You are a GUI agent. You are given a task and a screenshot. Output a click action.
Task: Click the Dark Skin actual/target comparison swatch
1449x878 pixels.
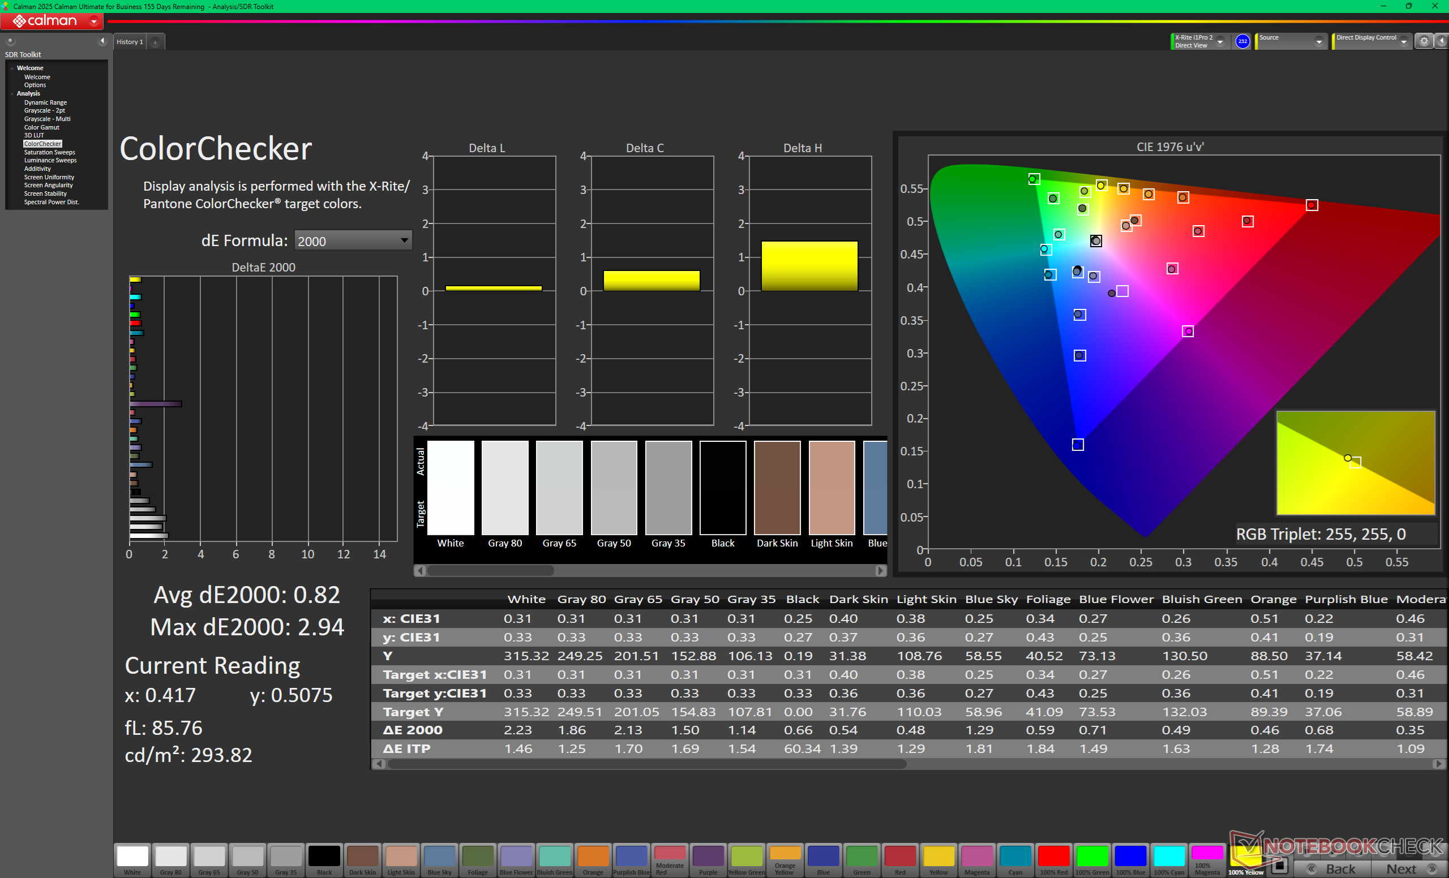coord(778,488)
